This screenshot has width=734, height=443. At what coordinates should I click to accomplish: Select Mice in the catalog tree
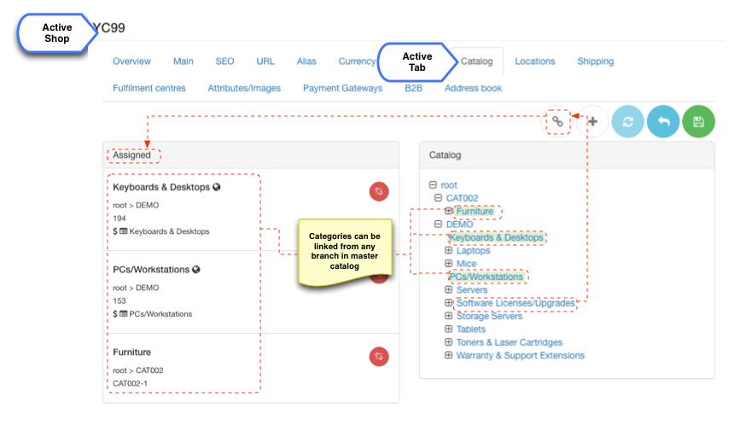[466, 264]
